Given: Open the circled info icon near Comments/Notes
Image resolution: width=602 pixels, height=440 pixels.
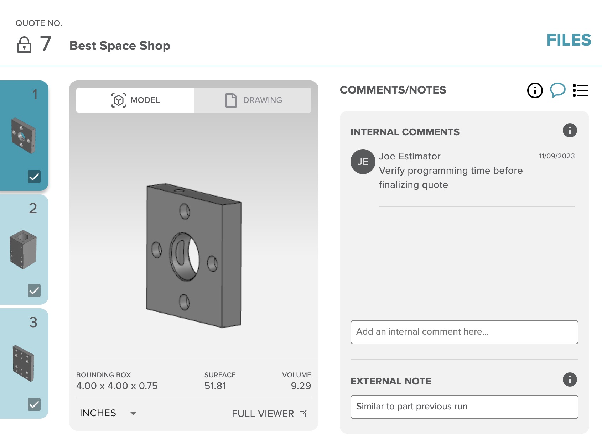Looking at the screenshot, I should pos(535,90).
